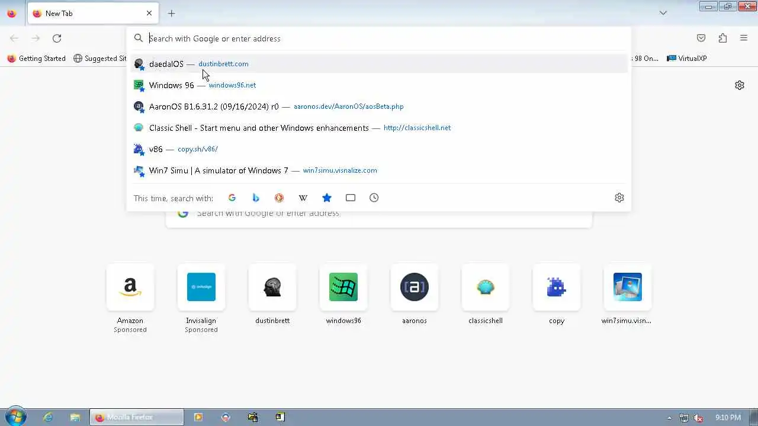Open the Firefox hamburger menu
758x426 pixels.
744,38
